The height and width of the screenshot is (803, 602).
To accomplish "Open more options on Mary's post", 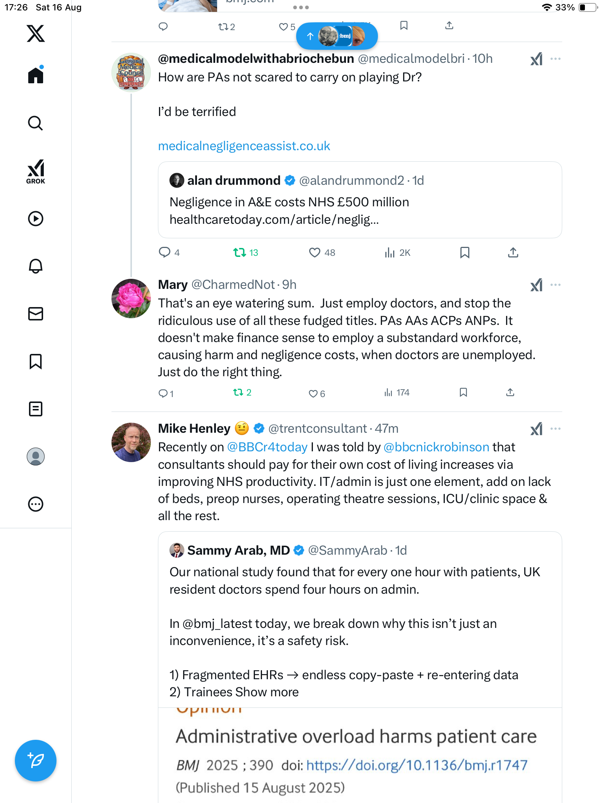I will [x=555, y=285].
